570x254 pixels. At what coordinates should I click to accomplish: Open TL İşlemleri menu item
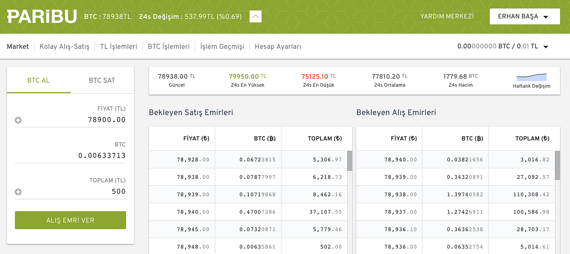click(x=118, y=46)
